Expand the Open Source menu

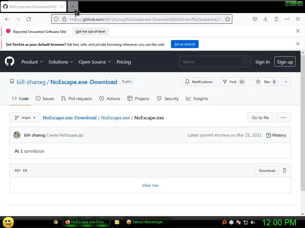(95, 62)
